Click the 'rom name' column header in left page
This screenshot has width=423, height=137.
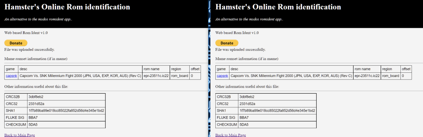coord(156,69)
